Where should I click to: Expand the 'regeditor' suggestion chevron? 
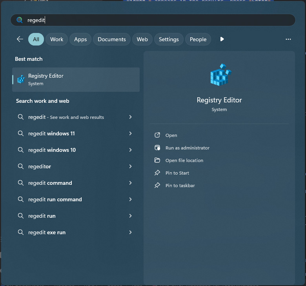pyautogui.click(x=130, y=166)
